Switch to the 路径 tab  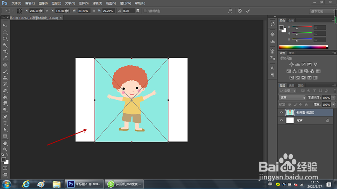tap(301, 85)
